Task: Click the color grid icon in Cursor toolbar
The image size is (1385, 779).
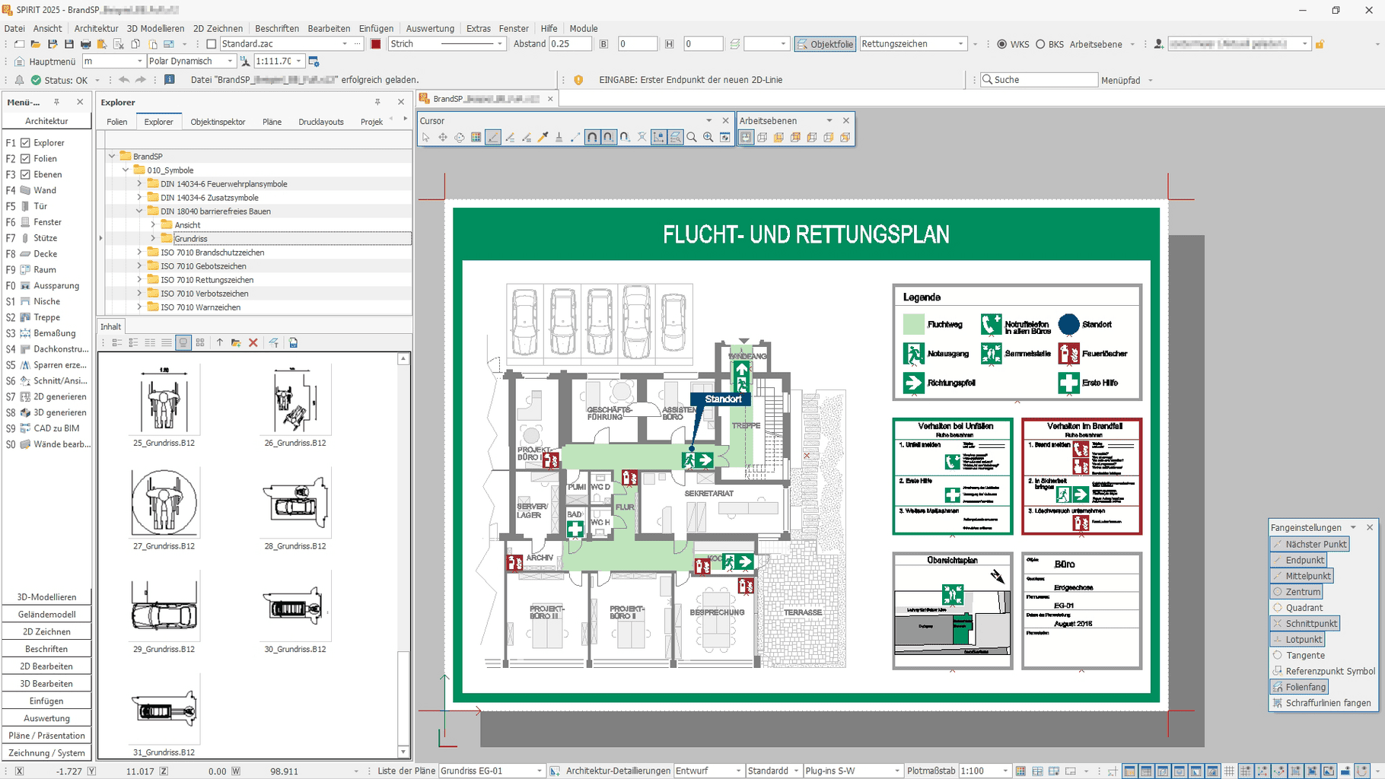Action: tap(476, 138)
